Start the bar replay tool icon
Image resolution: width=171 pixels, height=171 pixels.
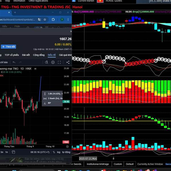pos(46,62)
